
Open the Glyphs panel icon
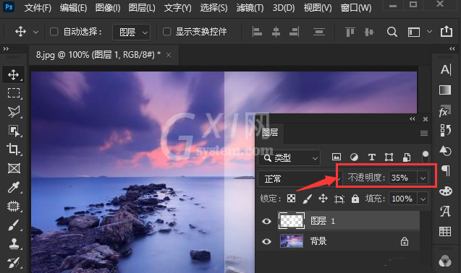click(x=445, y=211)
